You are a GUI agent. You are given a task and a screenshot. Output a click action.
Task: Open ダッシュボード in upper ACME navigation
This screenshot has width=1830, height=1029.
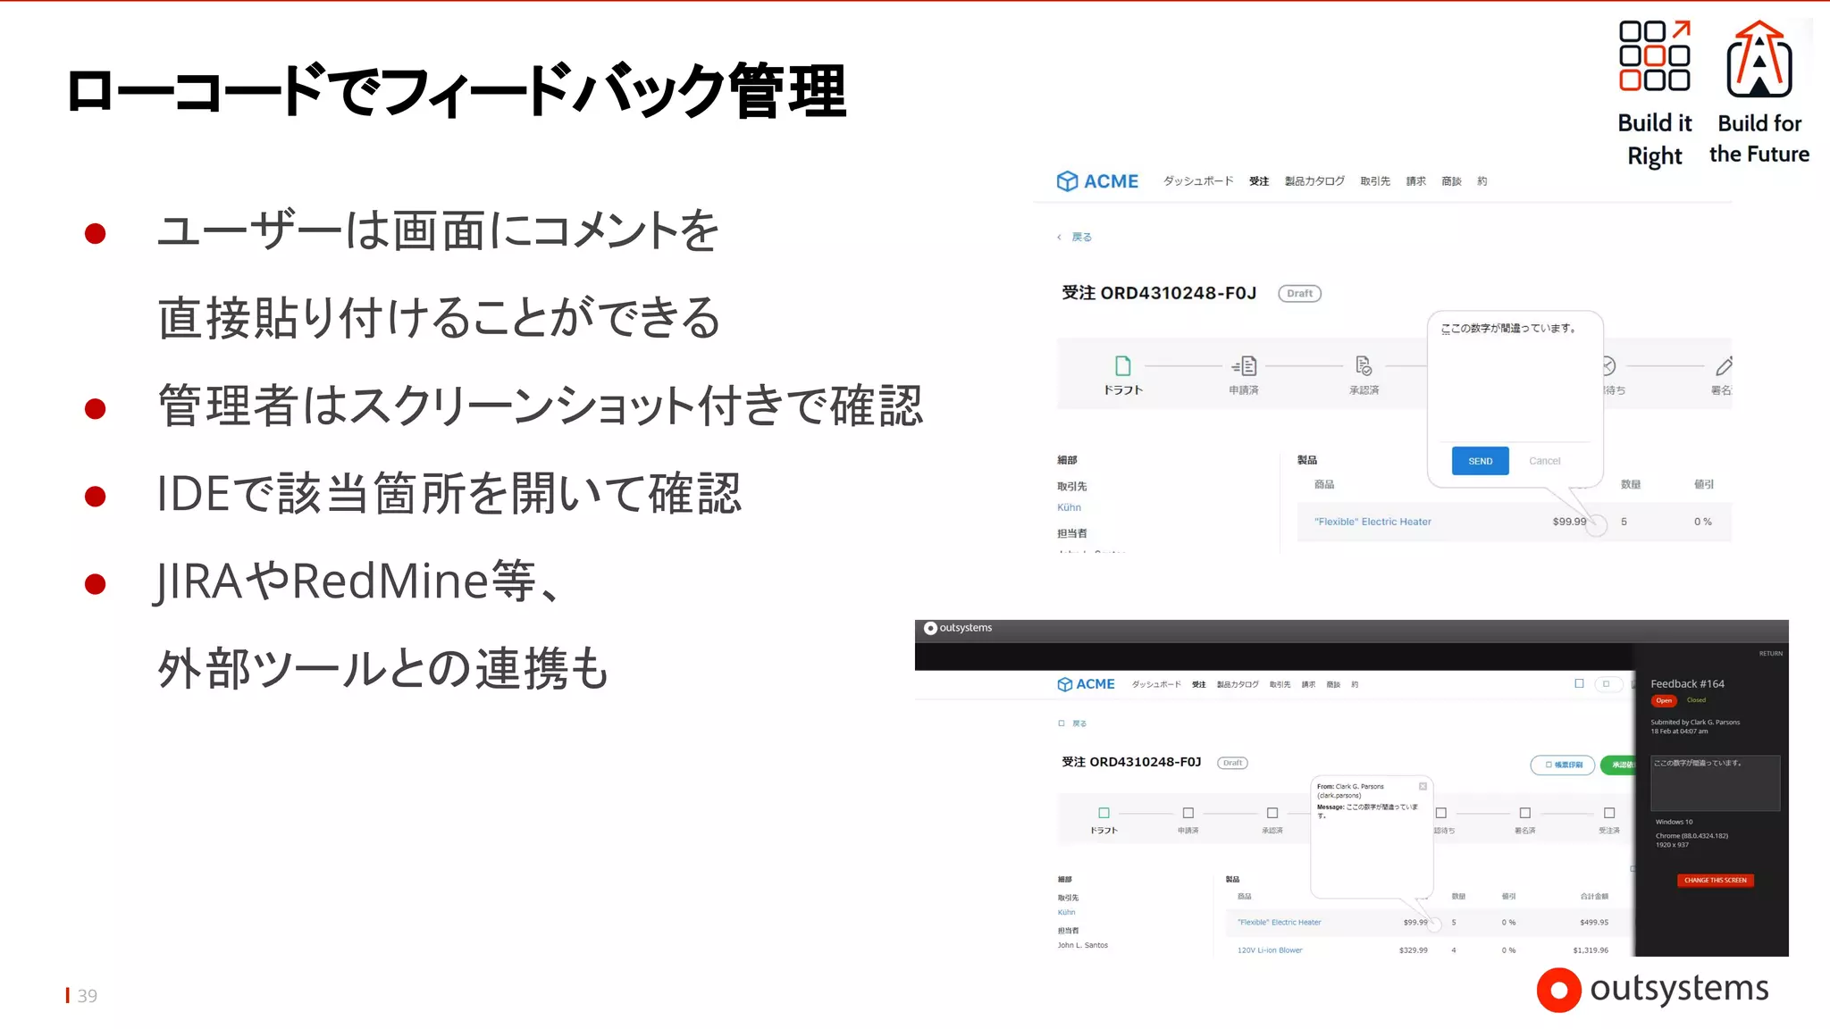click(1197, 181)
